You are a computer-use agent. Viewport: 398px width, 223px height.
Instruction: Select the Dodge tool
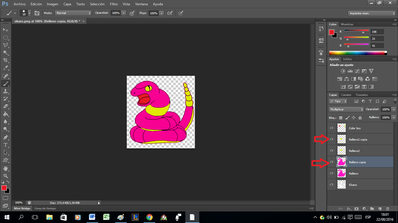coord(6,129)
